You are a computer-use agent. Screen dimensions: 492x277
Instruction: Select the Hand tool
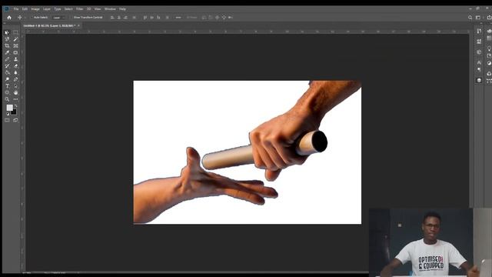click(15, 92)
